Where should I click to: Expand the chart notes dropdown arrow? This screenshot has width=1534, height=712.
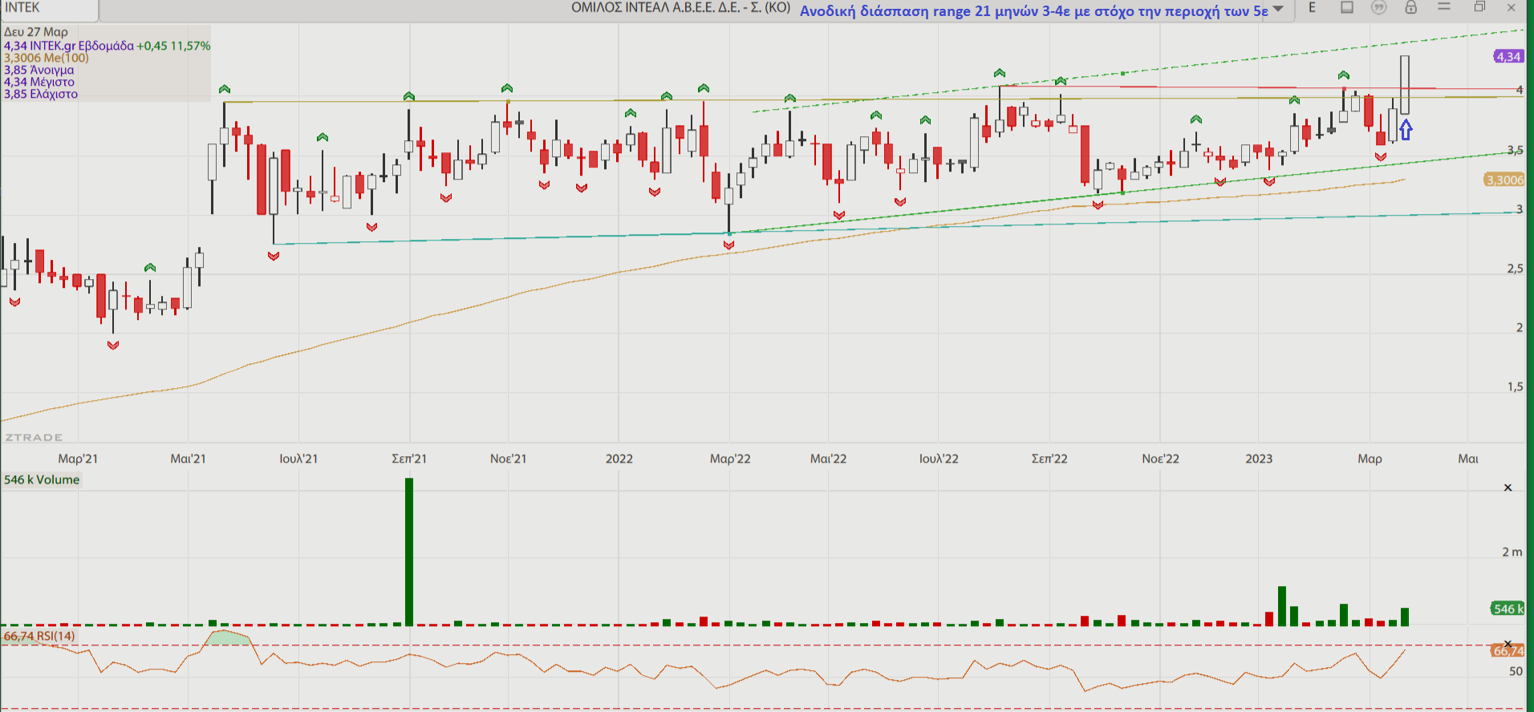[x=1278, y=9]
